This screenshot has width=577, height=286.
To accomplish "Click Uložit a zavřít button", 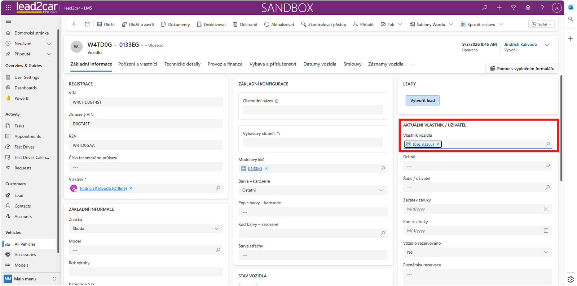I will 138,24.
